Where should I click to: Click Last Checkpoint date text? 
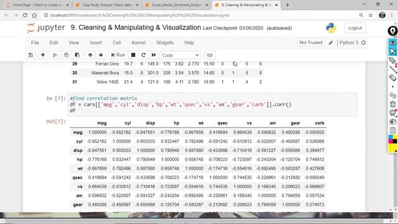233,28
